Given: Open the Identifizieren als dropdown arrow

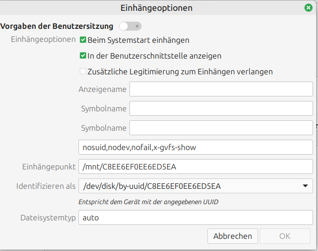Looking at the screenshot, I should 305,186.
